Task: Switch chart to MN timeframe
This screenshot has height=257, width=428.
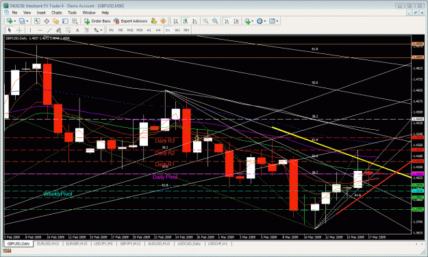Action: click(x=186, y=30)
